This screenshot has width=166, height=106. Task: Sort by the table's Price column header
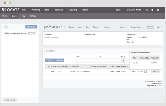pyautogui.click(x=123, y=66)
